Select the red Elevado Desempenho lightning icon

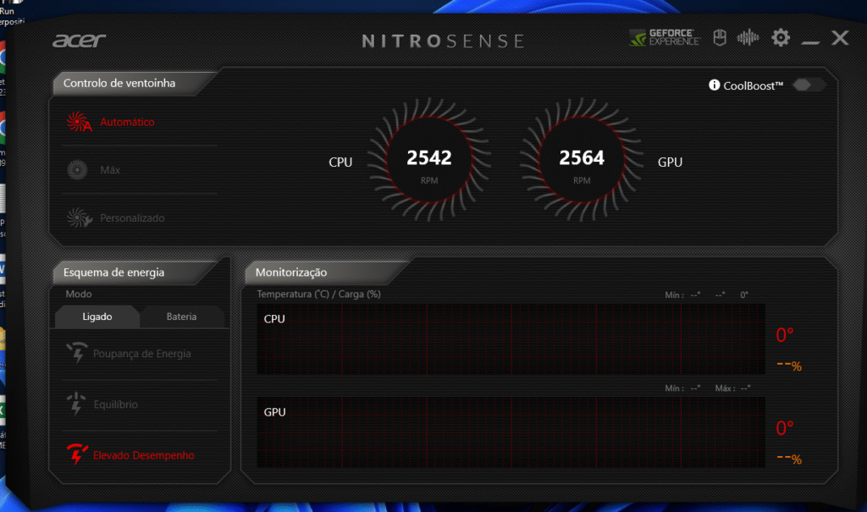77,454
